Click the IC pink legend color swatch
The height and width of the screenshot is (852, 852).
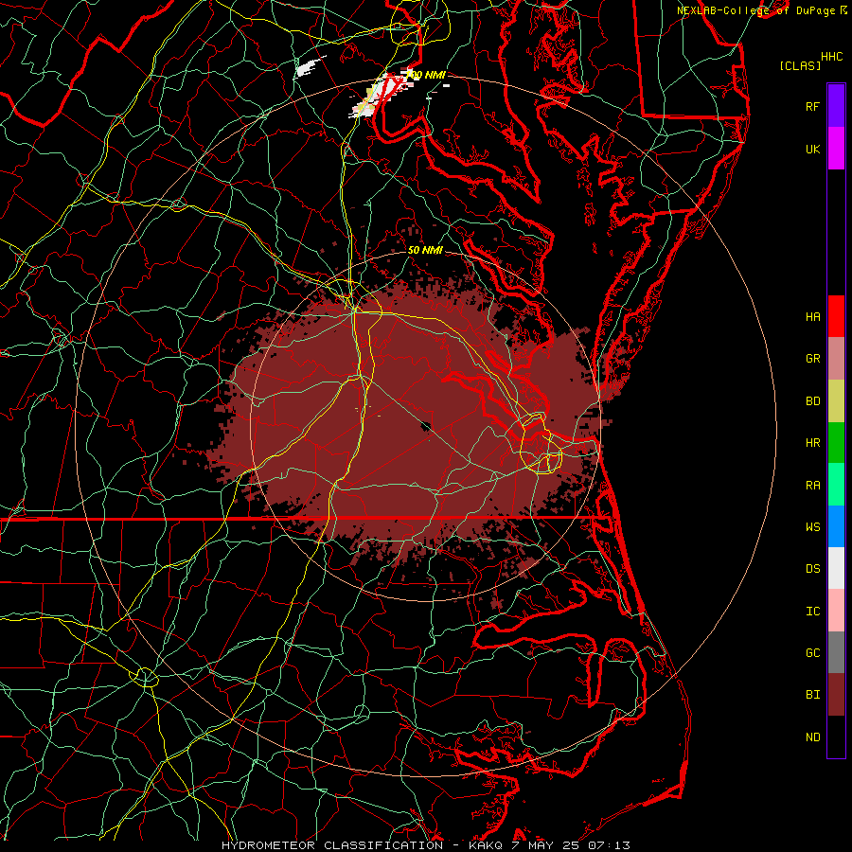coord(836,611)
